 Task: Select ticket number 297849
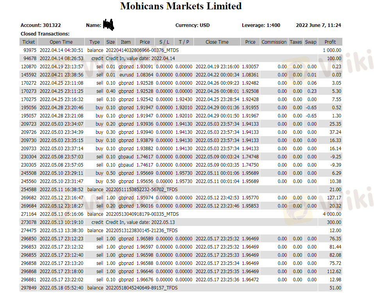click(29, 288)
